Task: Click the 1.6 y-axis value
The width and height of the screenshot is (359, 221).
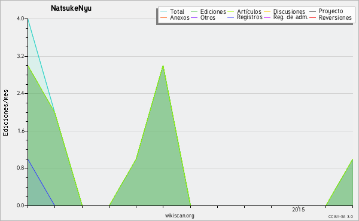Action: pos(20,131)
